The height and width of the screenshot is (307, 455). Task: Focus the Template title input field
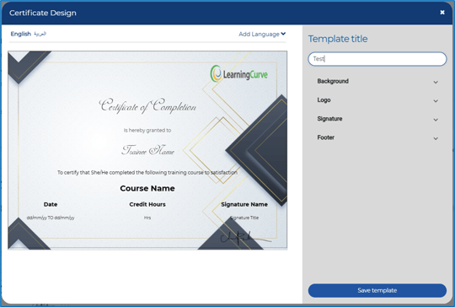coord(377,59)
